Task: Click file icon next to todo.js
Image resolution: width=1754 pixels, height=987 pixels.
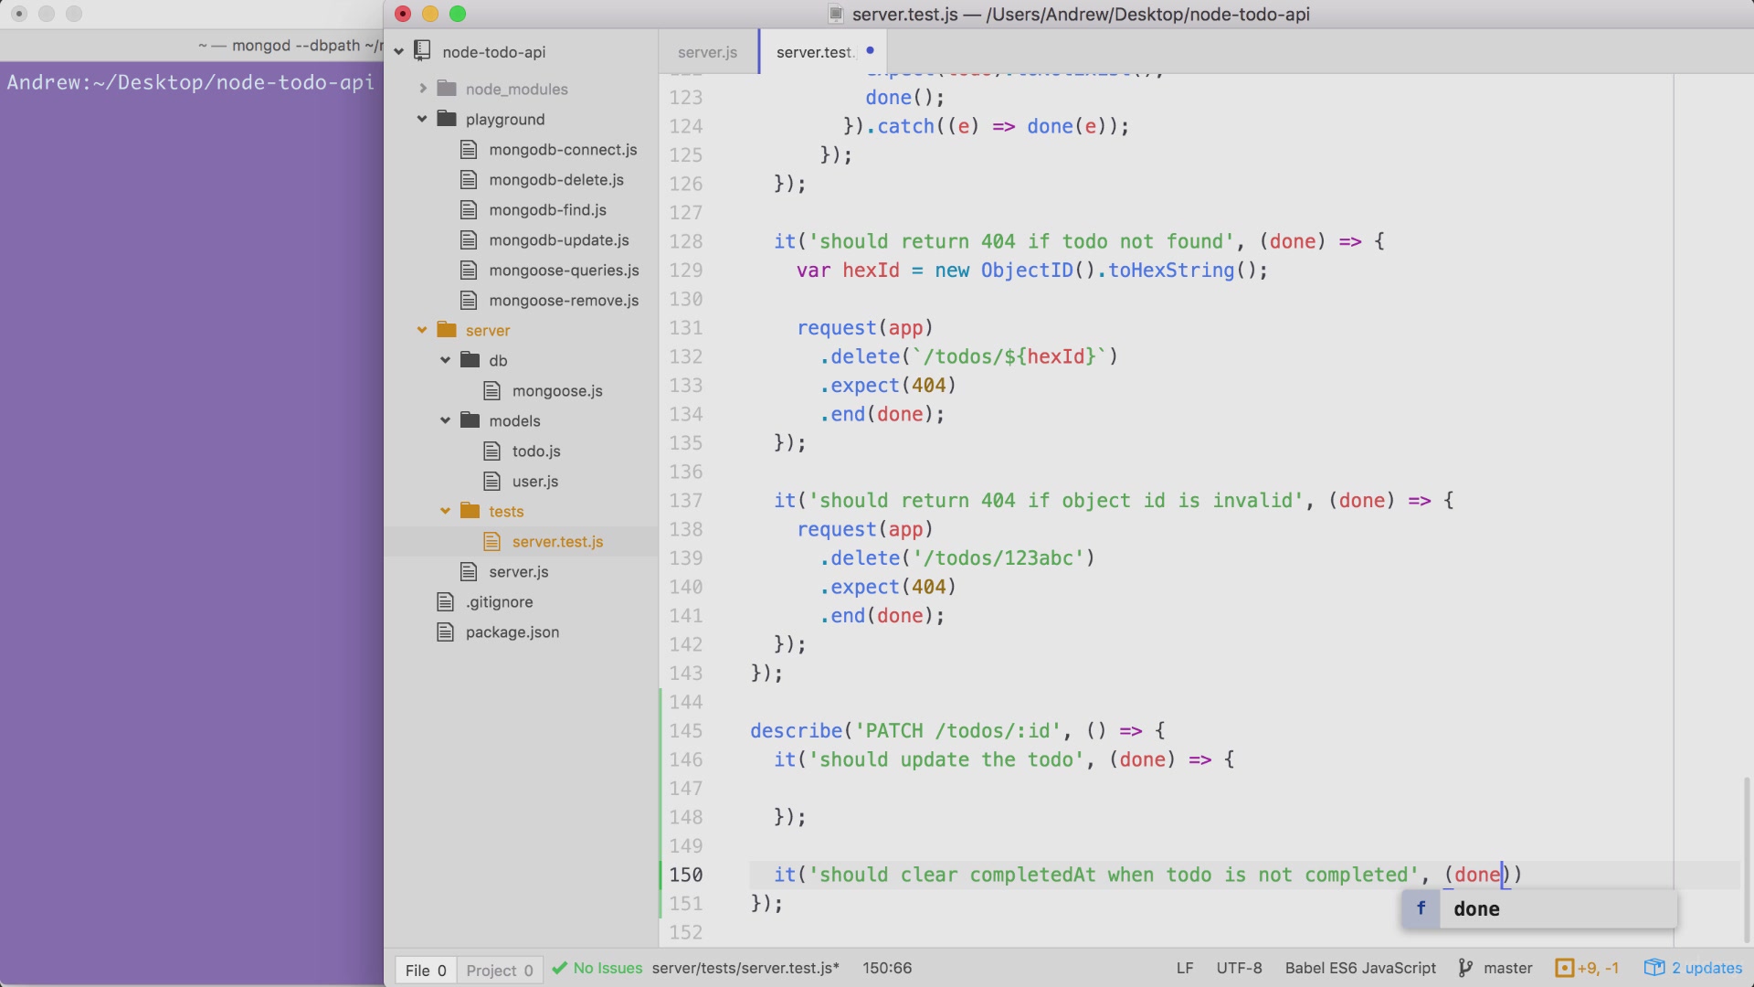Action: click(x=492, y=451)
